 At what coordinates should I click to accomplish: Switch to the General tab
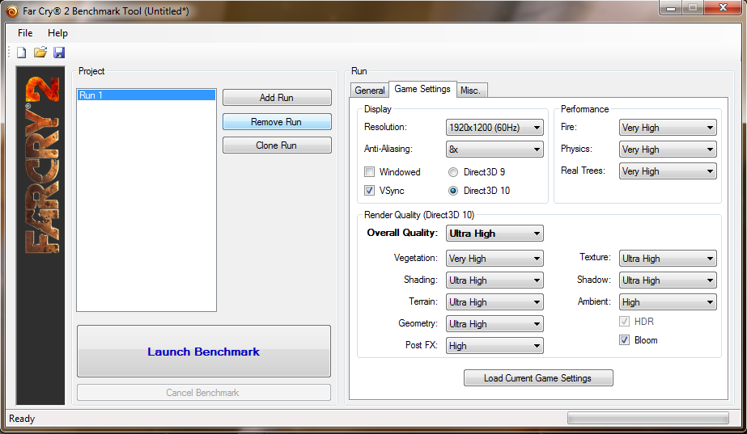370,91
